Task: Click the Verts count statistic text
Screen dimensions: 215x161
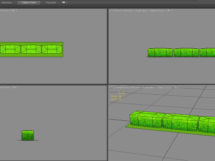Action: tap(116, 99)
